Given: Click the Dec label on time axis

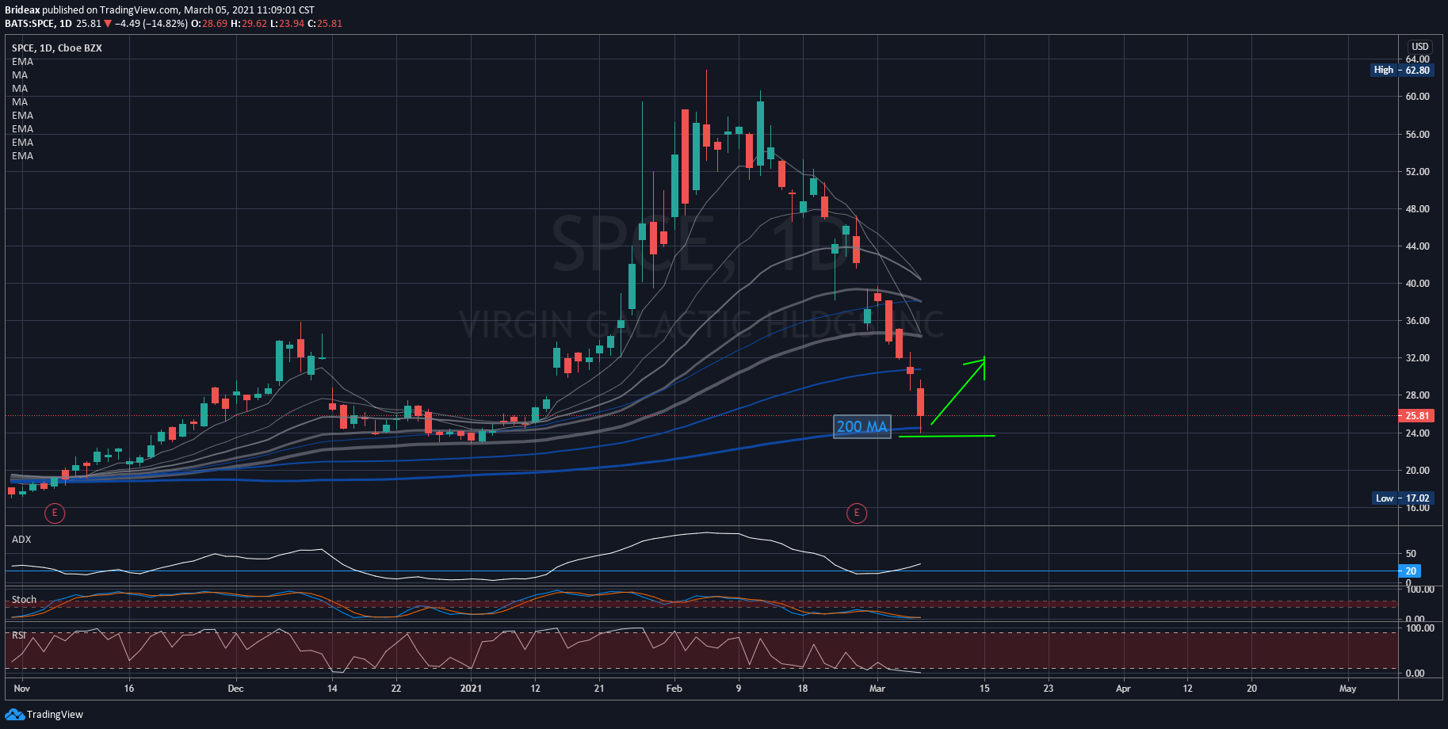Looking at the screenshot, I should pyautogui.click(x=235, y=689).
